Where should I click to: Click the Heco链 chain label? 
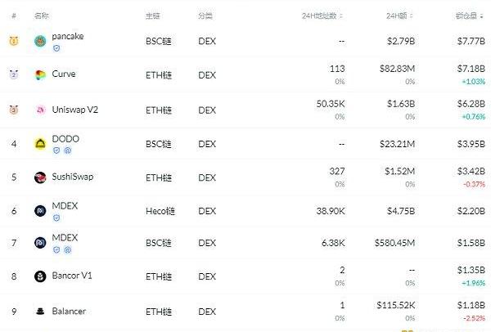[x=160, y=211]
